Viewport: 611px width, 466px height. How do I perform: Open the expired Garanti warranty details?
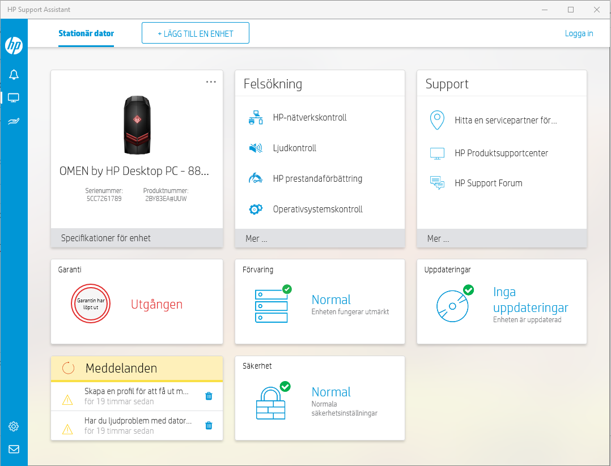[x=136, y=302]
